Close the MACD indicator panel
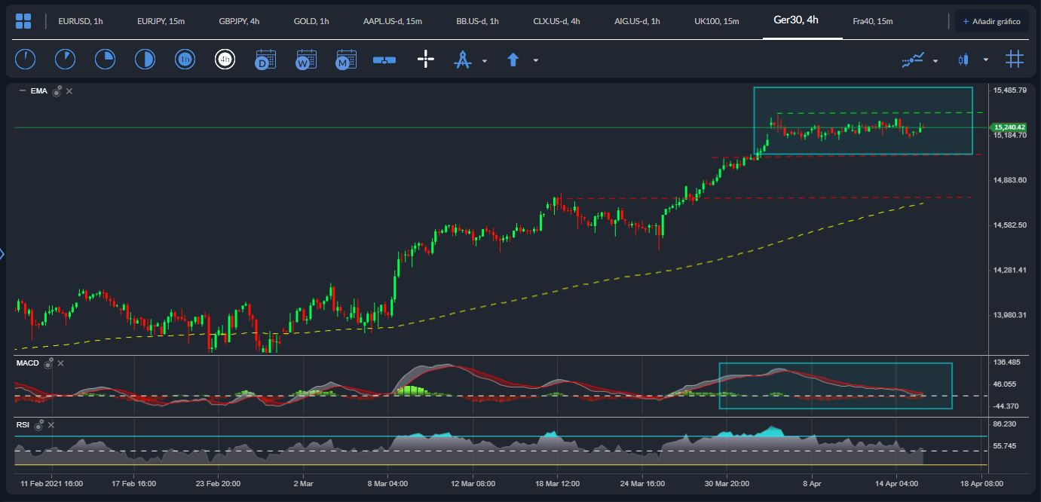 tap(61, 363)
